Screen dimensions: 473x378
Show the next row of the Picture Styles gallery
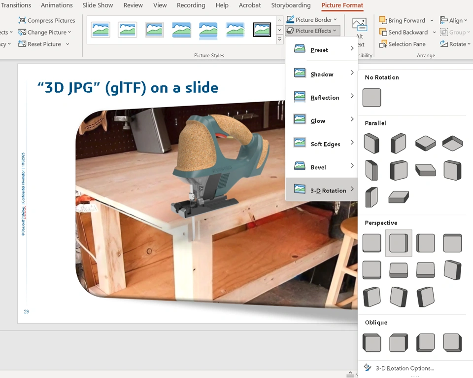click(280, 30)
